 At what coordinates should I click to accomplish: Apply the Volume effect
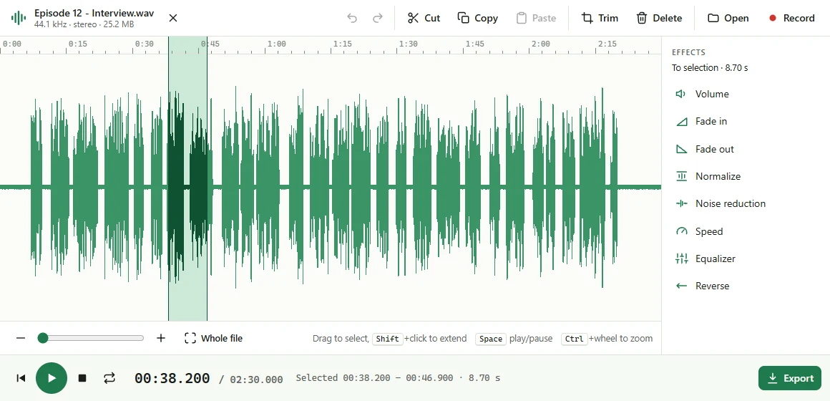tap(746, 94)
